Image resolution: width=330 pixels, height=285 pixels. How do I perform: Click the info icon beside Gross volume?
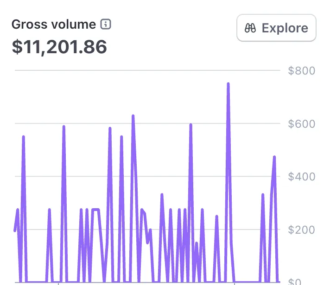pos(106,25)
